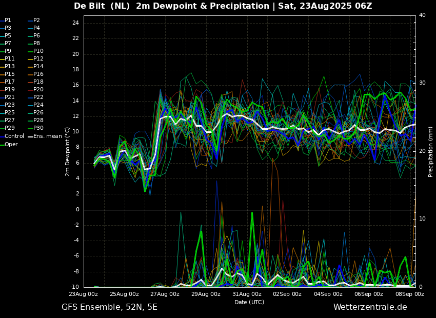
Task: Click the 40 value on the precipitation axis
Action: pos(422,15)
